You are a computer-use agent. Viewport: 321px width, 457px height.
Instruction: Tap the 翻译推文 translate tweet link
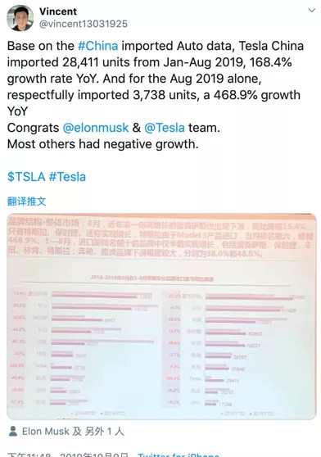[x=26, y=201]
